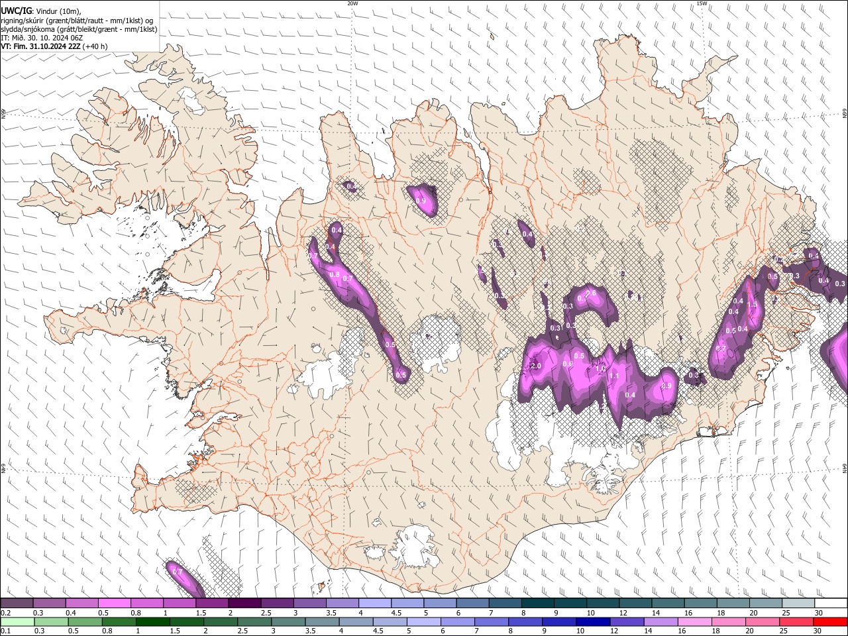Select the 12 purple swatch in bottom scale

627,621
